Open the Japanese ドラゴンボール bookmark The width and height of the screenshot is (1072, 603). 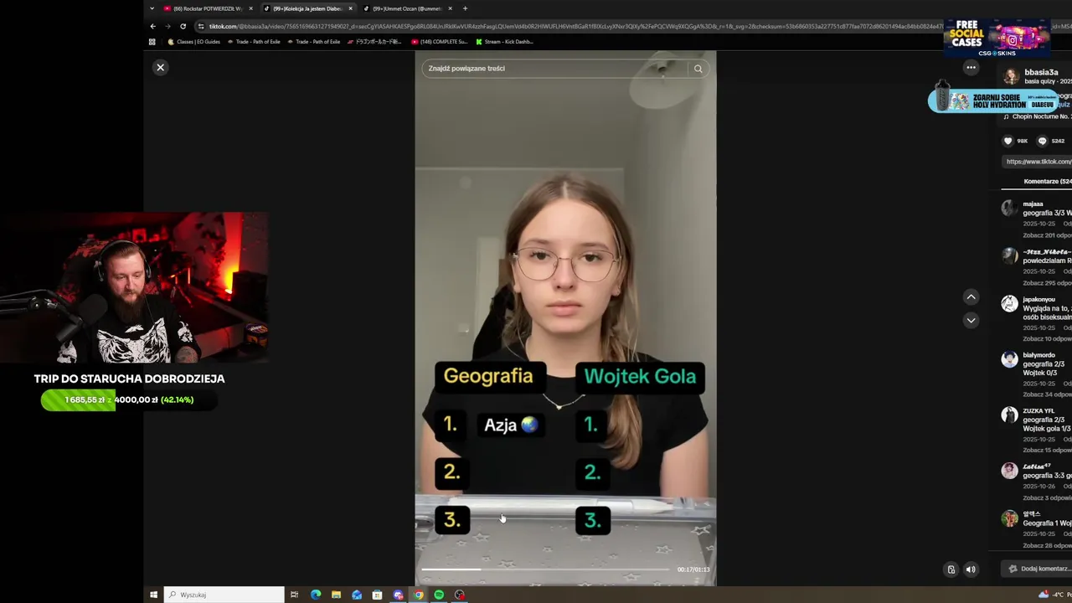pyautogui.click(x=376, y=41)
